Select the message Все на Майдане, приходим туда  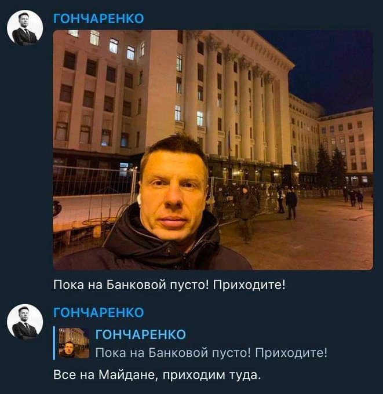pos(157,375)
